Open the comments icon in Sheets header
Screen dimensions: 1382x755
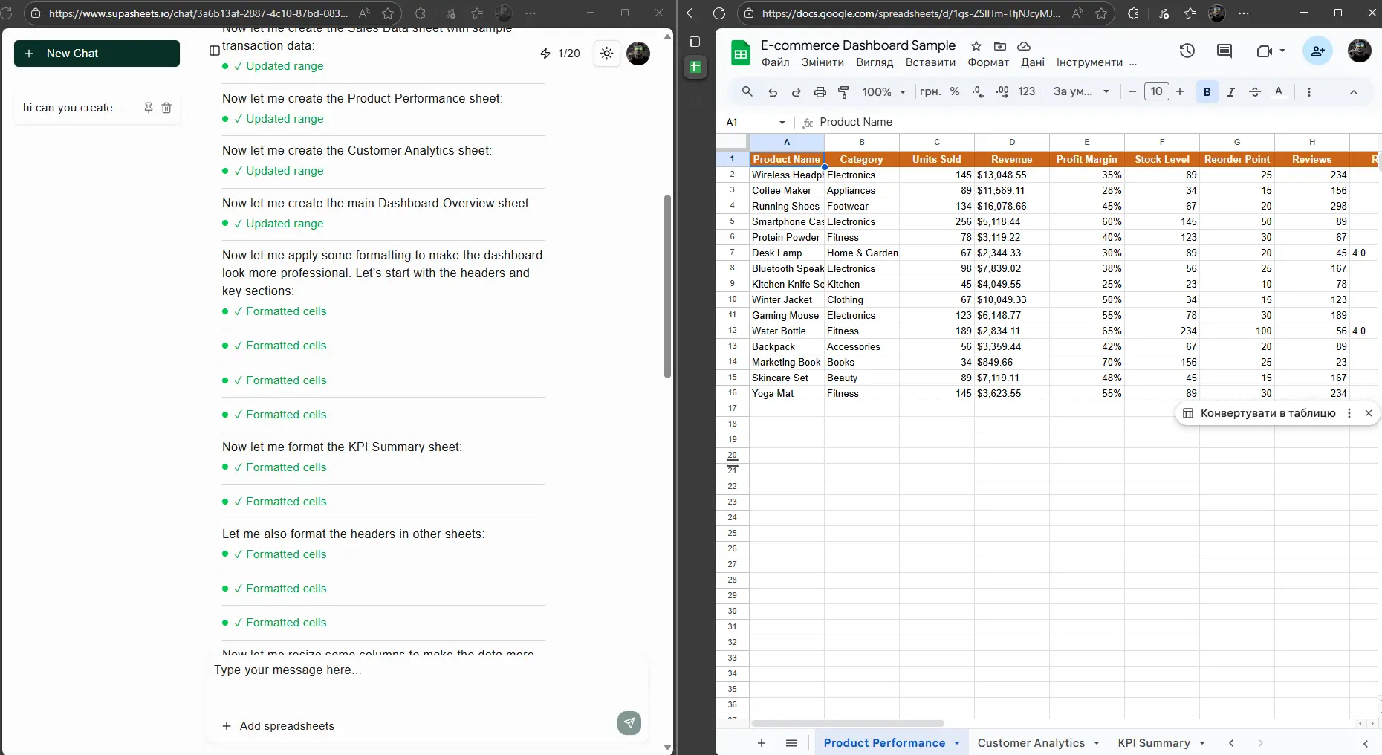[x=1224, y=51]
